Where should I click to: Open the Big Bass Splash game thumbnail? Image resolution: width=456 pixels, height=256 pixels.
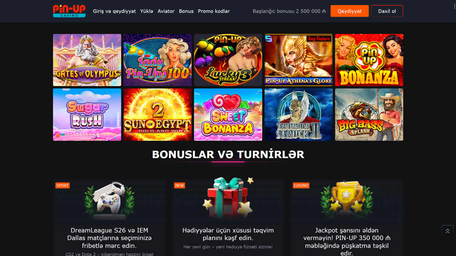[x=369, y=115]
